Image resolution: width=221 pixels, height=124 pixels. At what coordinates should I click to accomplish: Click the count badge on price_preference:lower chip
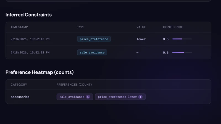(x=140, y=97)
